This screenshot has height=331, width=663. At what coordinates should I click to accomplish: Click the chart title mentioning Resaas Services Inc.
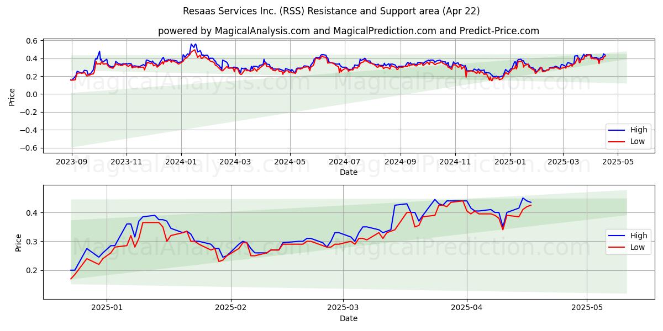(331, 11)
